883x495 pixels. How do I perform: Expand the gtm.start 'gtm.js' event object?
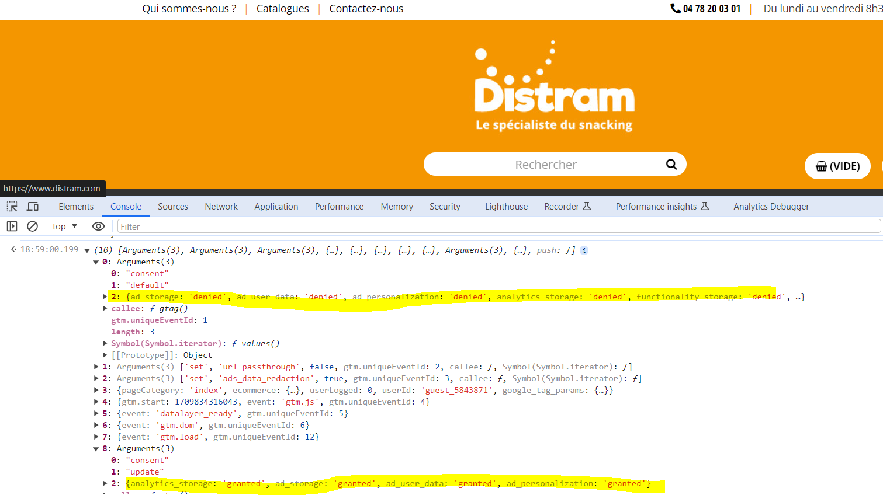(x=96, y=402)
